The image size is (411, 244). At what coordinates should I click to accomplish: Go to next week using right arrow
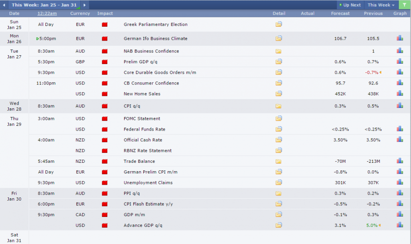click(x=85, y=5)
